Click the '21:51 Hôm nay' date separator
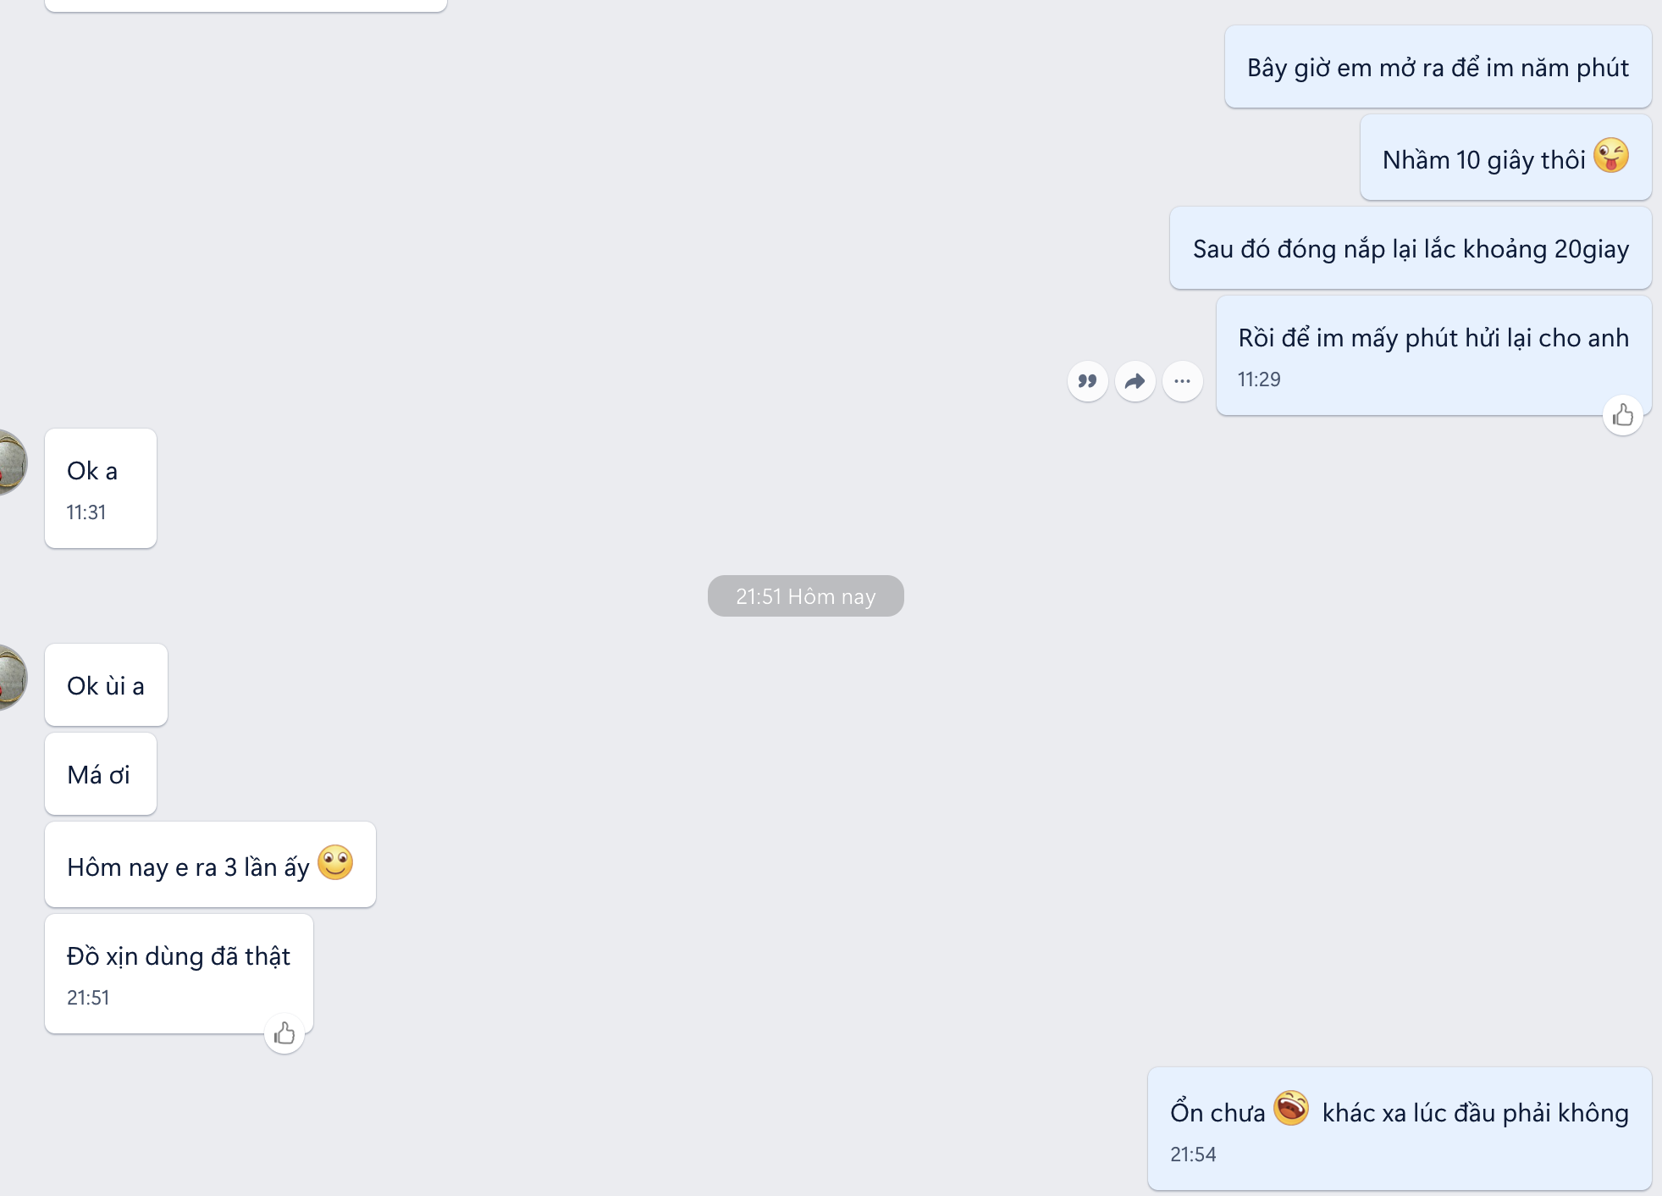 coord(805,596)
